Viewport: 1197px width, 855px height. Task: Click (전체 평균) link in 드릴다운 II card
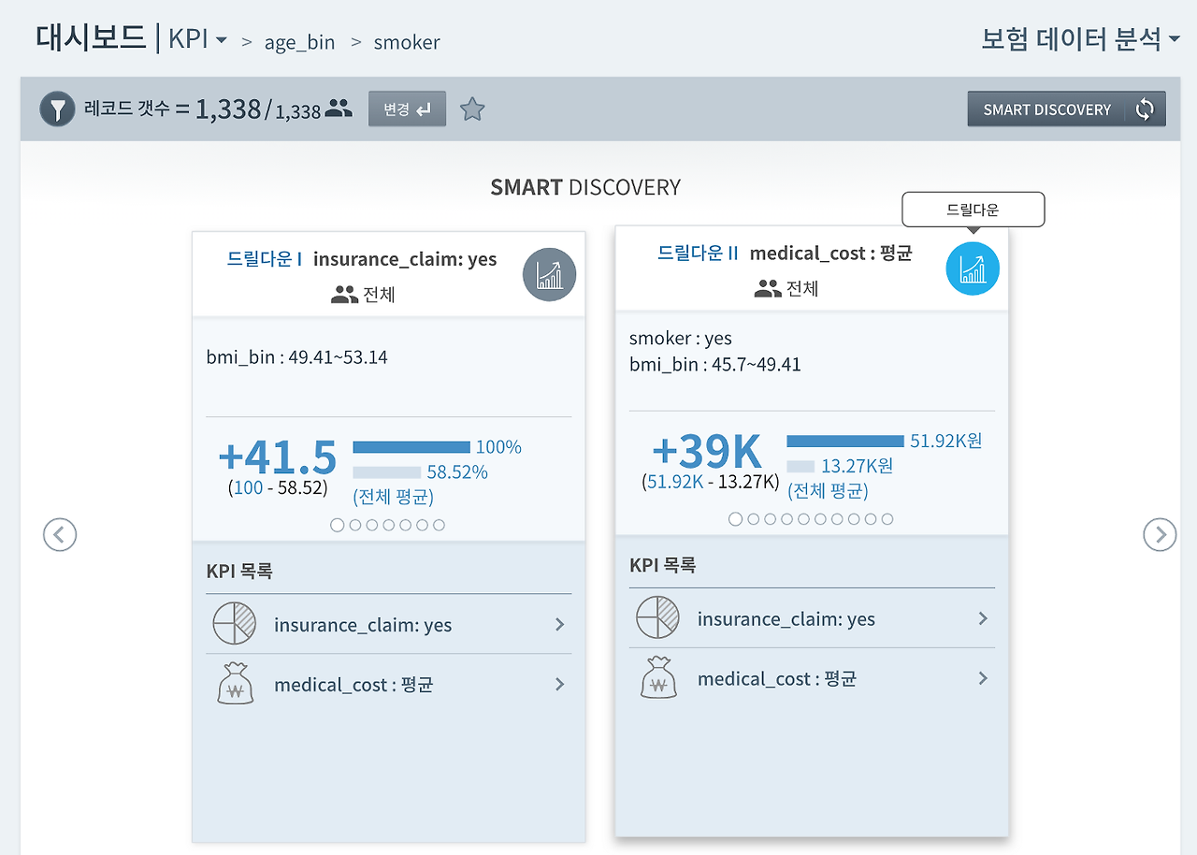tap(828, 491)
